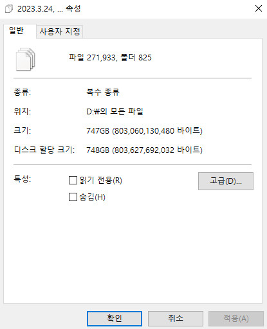
Task: Cancel the dialog using 취소
Action: pyautogui.click(x=176, y=319)
